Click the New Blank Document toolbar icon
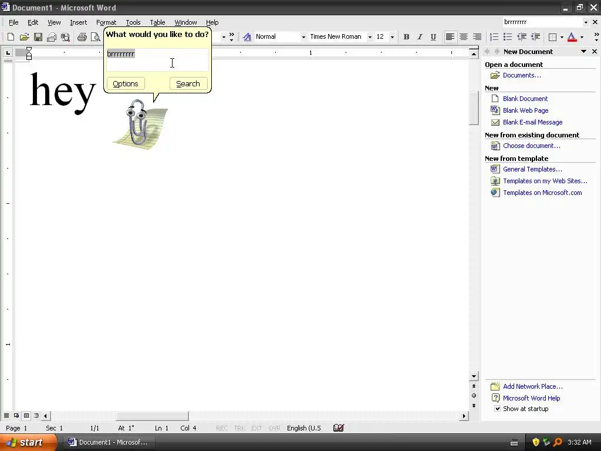The height and width of the screenshot is (451, 601). click(x=11, y=37)
